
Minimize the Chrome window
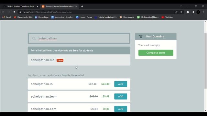pyautogui.click(x=188, y=6)
